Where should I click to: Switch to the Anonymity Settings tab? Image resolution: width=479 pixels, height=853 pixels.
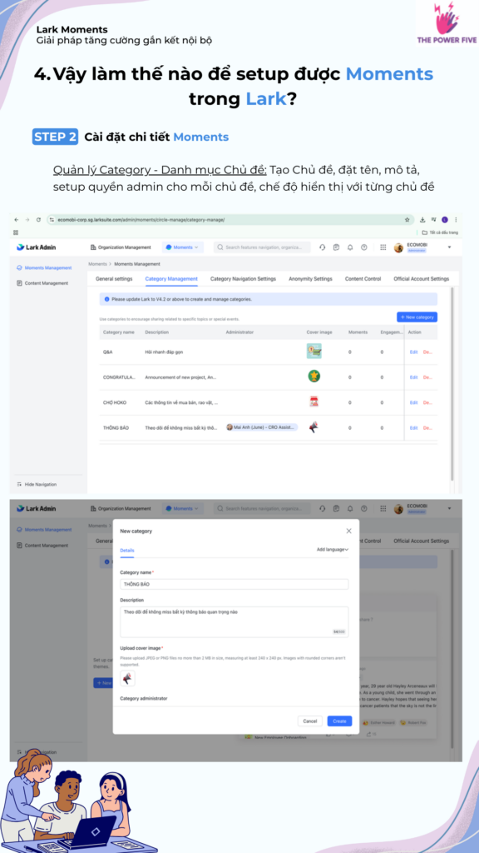tap(310, 278)
